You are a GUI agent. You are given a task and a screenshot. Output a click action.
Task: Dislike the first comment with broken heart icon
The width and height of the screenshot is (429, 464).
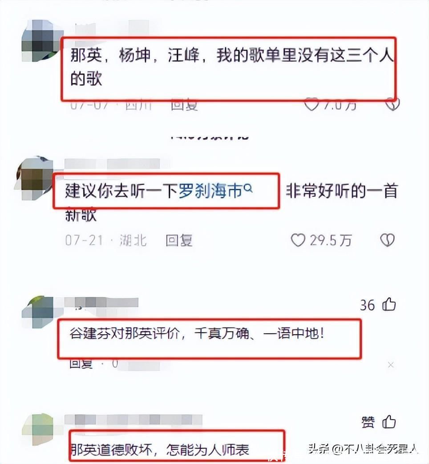pyautogui.click(x=392, y=105)
